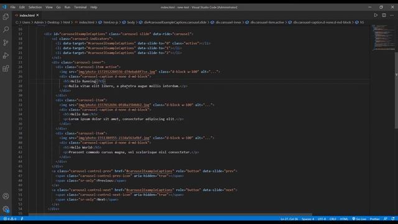Open the Search view in activity bar
398x224 pixels.
(x=6, y=30)
